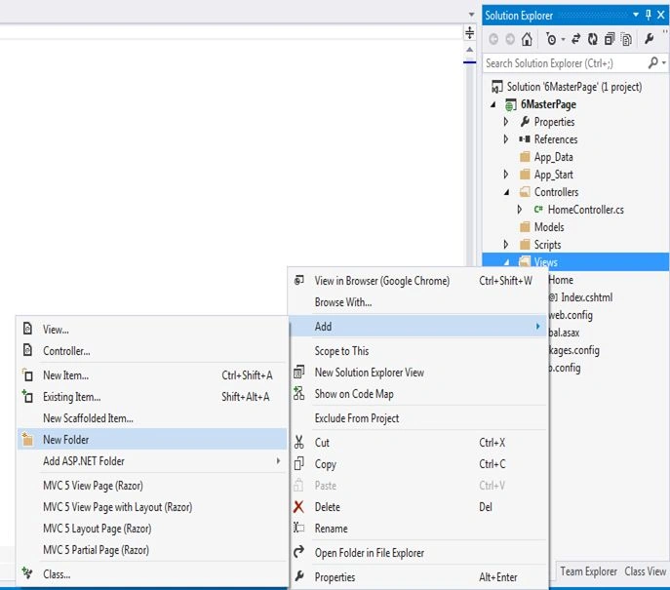The height and width of the screenshot is (590, 670).
Task: Open the Add submenu
Action: 417,327
